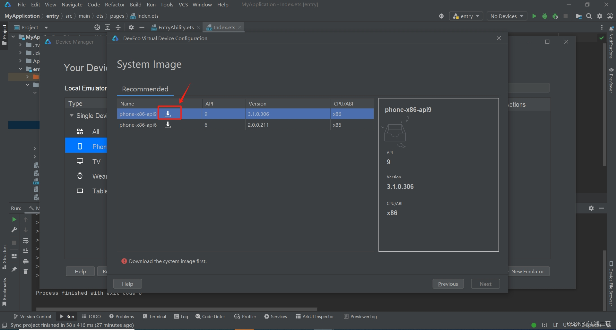This screenshot has width=616, height=330.
Task: Open IDE settings gear in top toolbar
Action: (600, 16)
